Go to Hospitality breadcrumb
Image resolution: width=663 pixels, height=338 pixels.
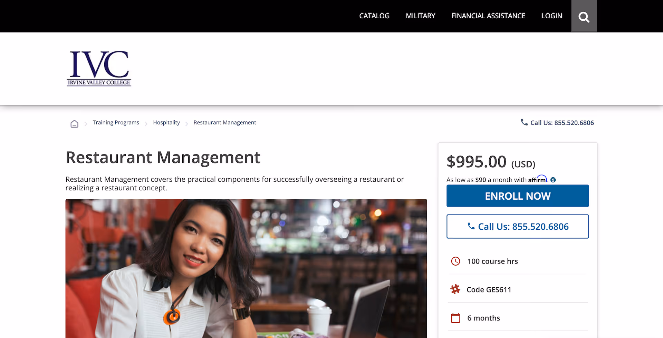click(166, 122)
